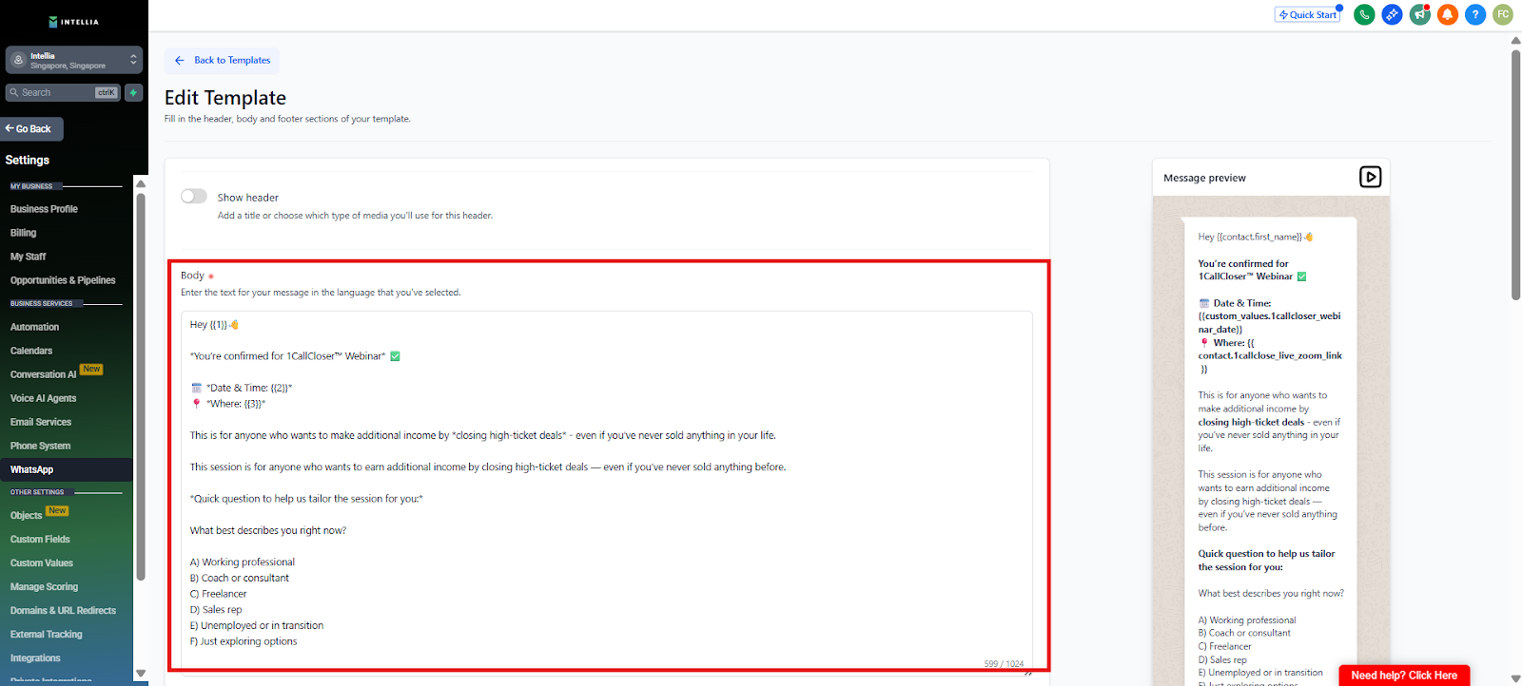Click the Need help? Click Here button
Image resolution: width=1522 pixels, height=686 pixels.
pyautogui.click(x=1404, y=676)
